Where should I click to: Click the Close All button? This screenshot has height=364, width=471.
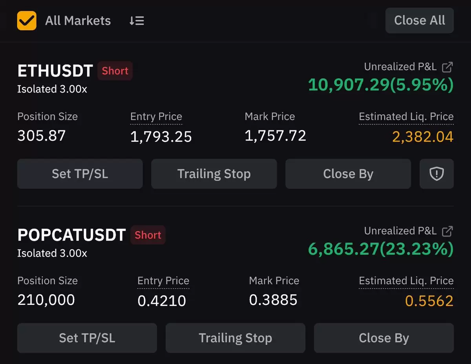(x=420, y=20)
